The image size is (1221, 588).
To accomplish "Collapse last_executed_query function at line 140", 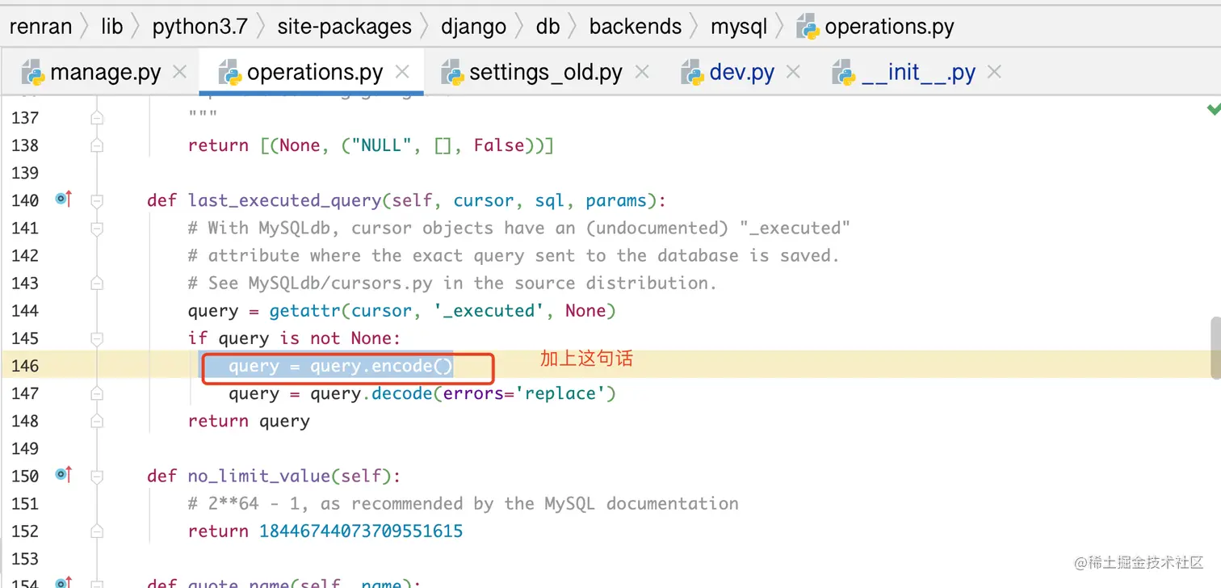I will click(x=97, y=200).
